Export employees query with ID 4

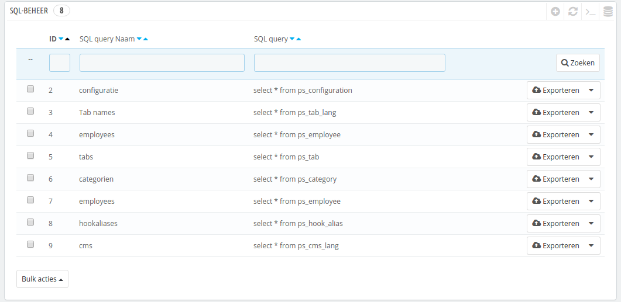click(555, 134)
